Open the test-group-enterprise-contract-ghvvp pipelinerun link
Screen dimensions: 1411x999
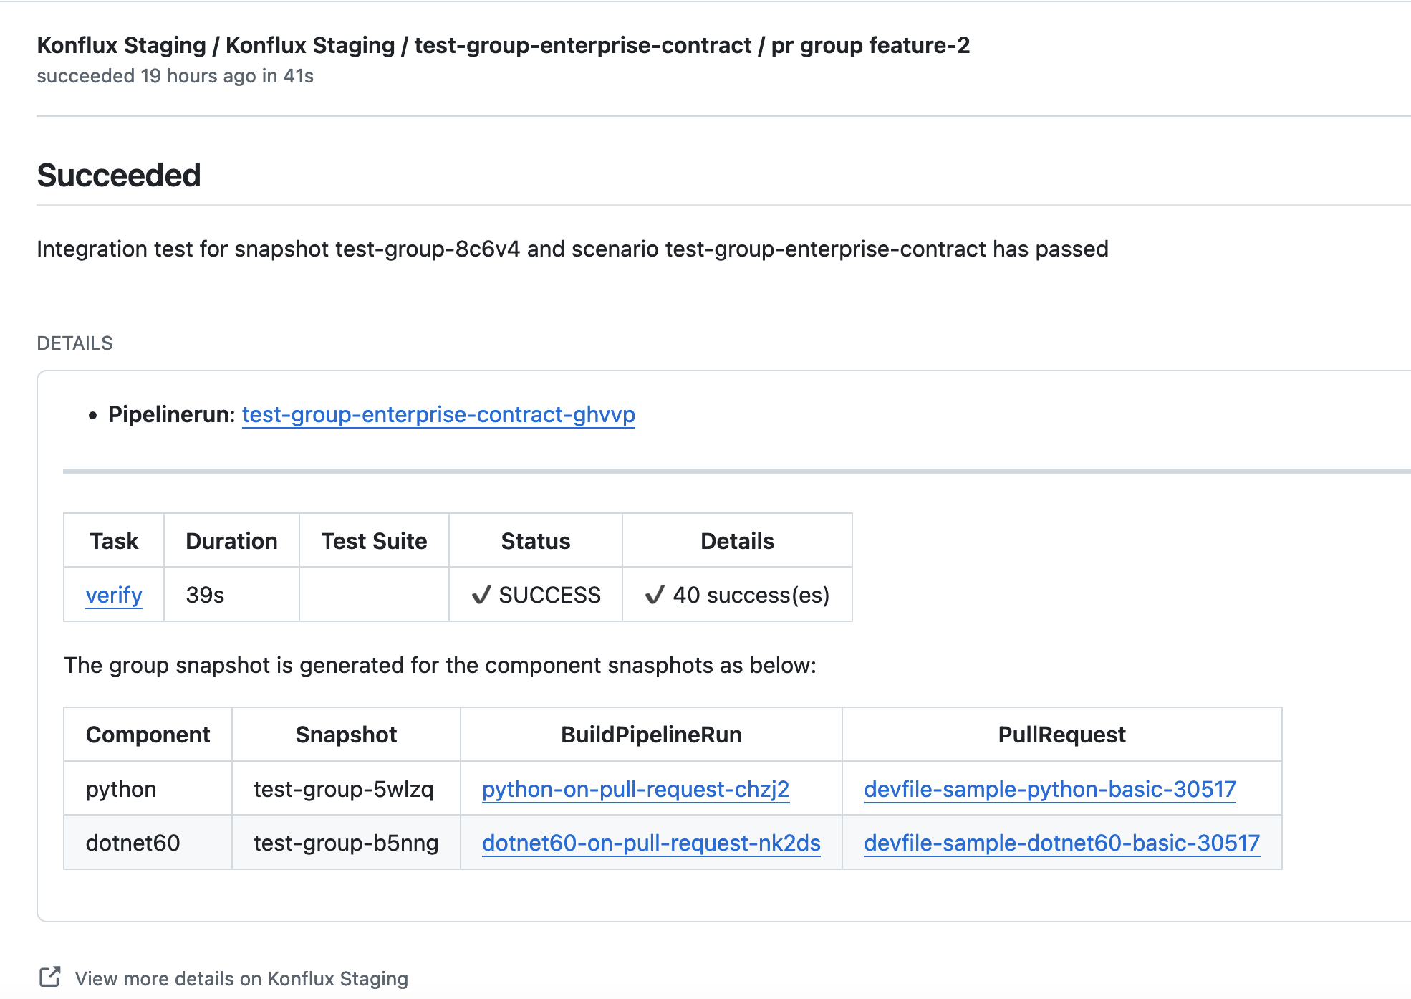pyautogui.click(x=438, y=414)
